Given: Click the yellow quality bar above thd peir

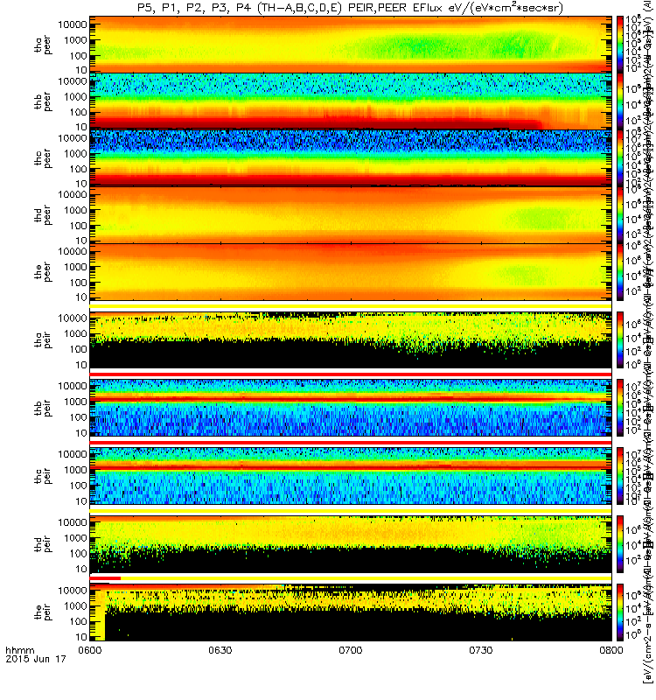Looking at the screenshot, I should coord(351,510).
